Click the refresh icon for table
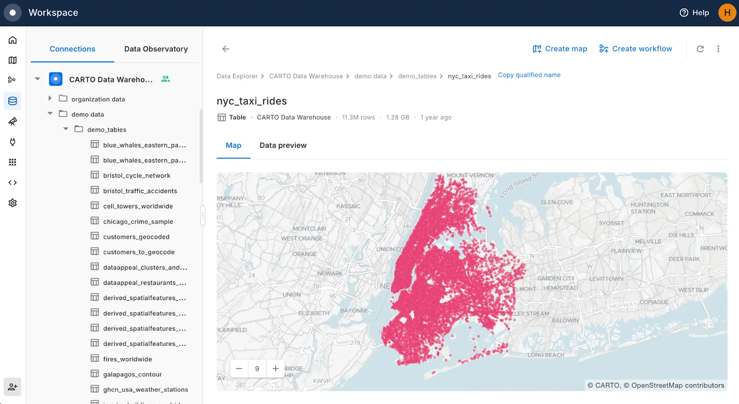This screenshot has width=739, height=404. click(700, 49)
